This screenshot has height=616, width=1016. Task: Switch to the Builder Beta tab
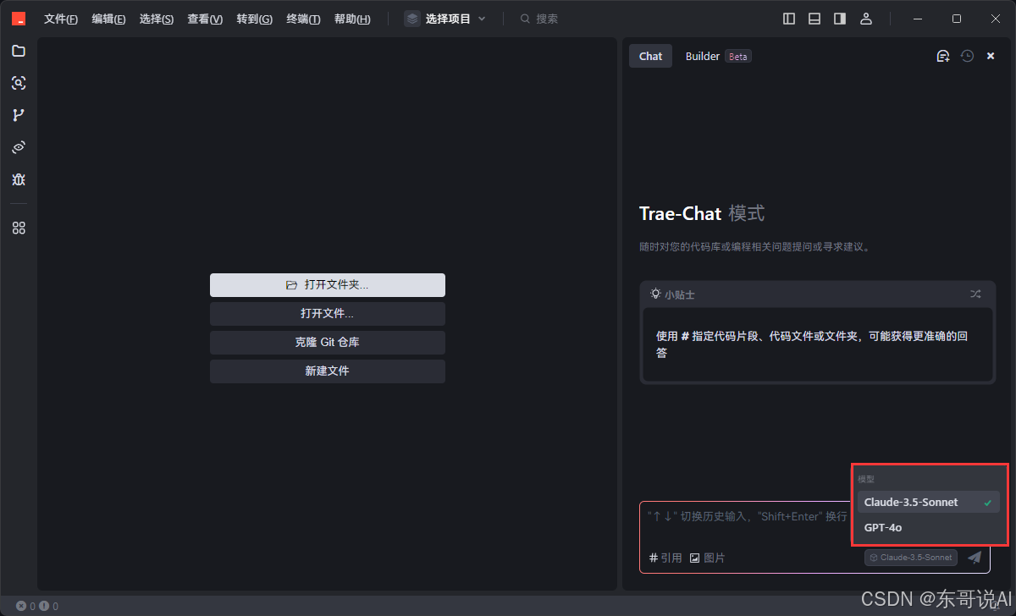(x=718, y=56)
